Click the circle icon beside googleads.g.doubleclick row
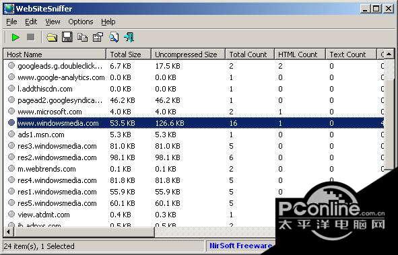 point(11,66)
